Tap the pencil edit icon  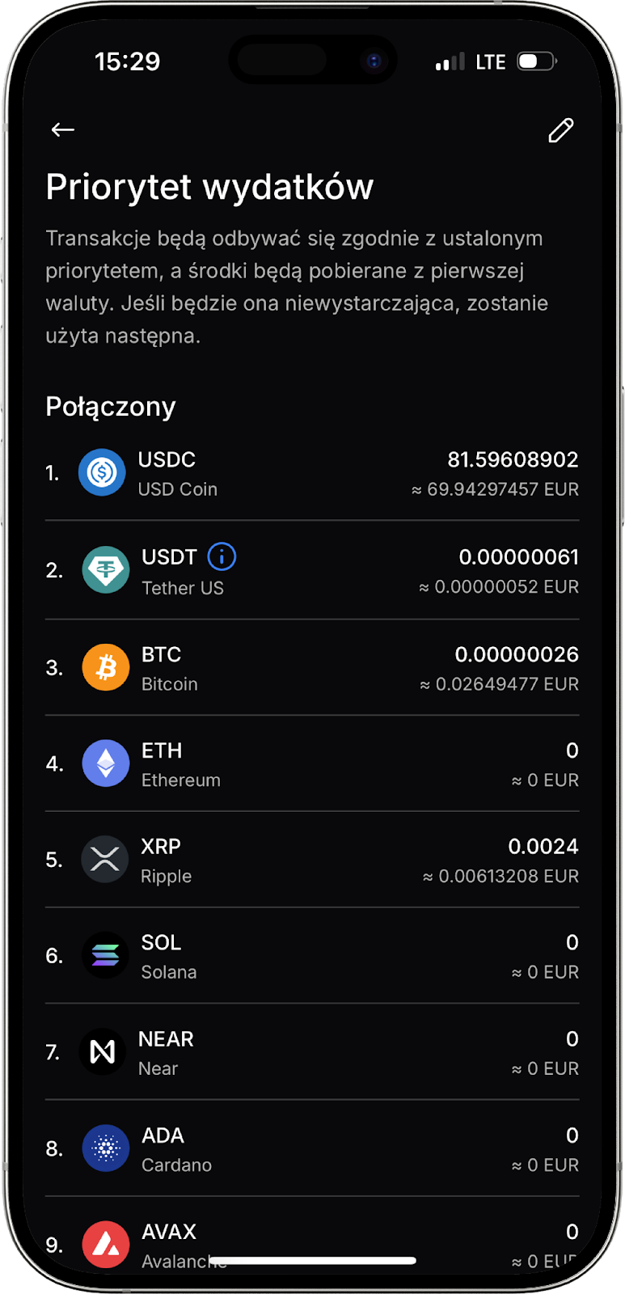pyautogui.click(x=561, y=130)
